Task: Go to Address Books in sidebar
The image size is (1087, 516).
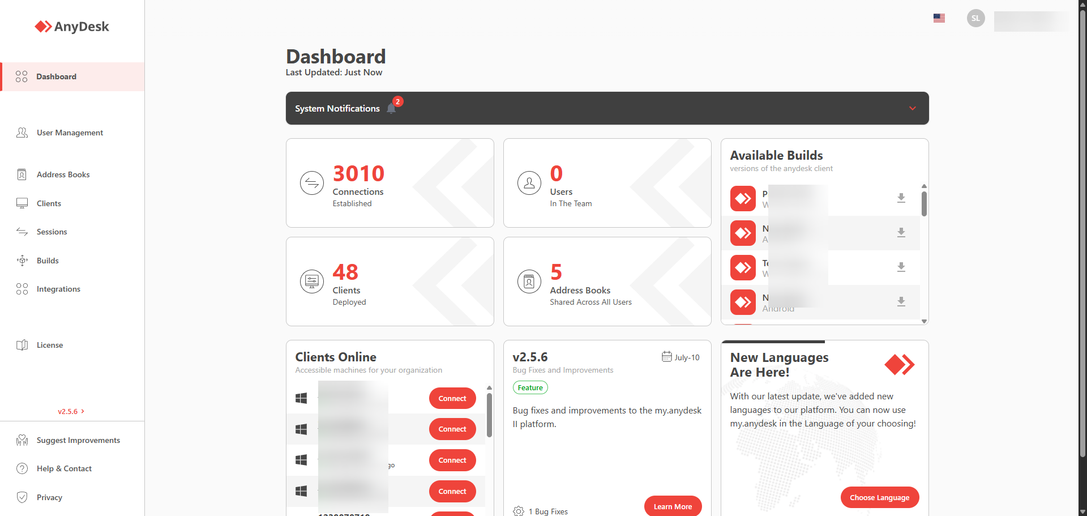Action: (x=63, y=174)
